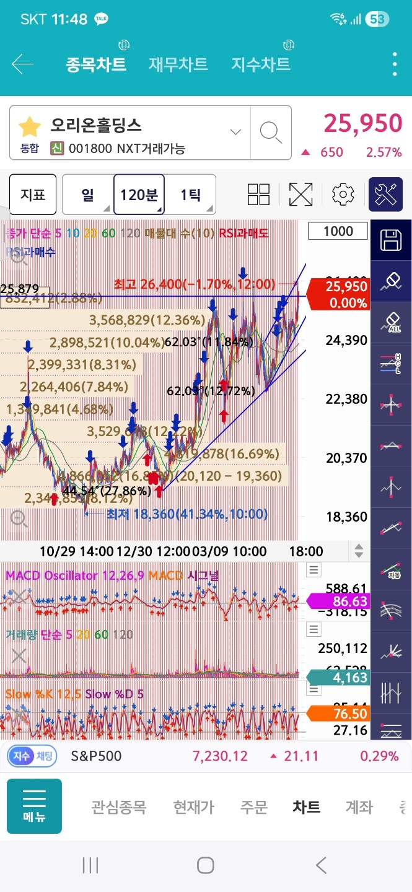
Task: Open the MACD Oscillator panel menu icon
Action: [315, 571]
